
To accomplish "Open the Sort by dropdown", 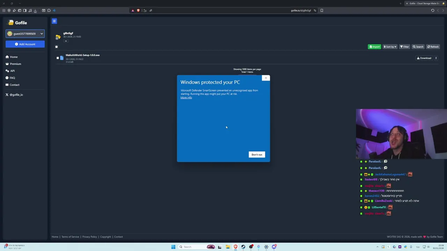I will [x=390, y=47].
